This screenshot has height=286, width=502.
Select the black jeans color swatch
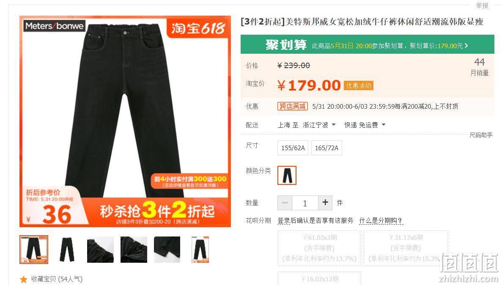tap(287, 175)
